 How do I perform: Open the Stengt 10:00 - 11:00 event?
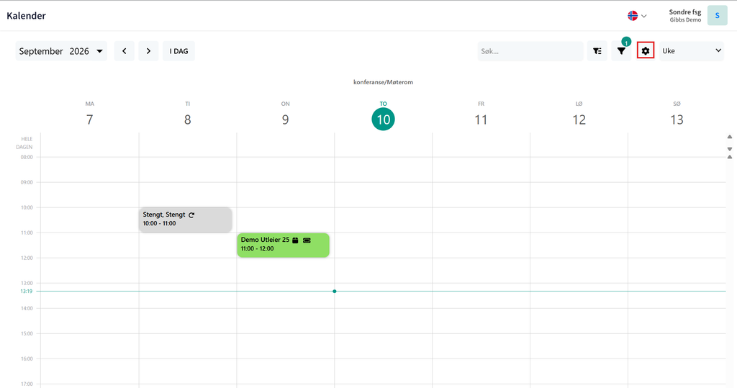185,220
